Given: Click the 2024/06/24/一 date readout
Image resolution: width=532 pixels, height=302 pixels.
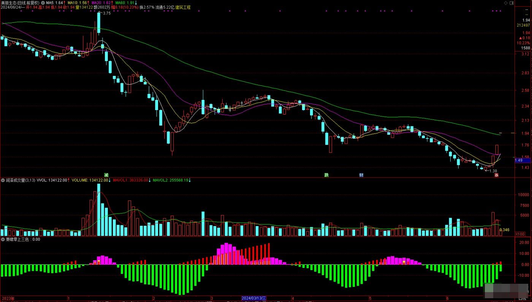Looking at the screenshot, I should 13,7.
